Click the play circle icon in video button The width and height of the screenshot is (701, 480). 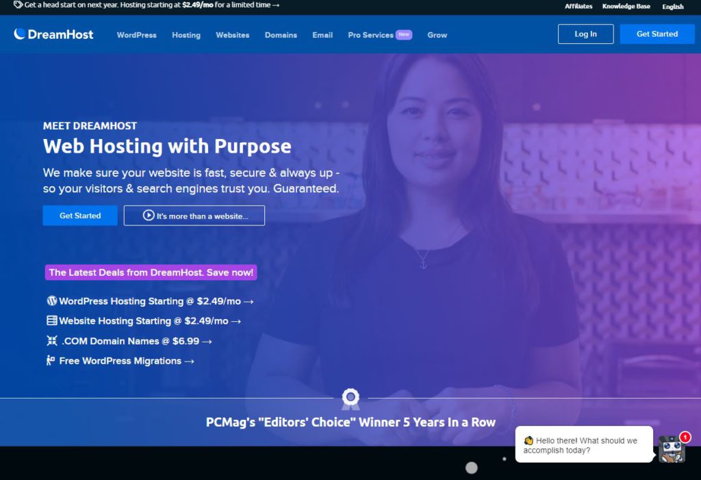point(149,215)
